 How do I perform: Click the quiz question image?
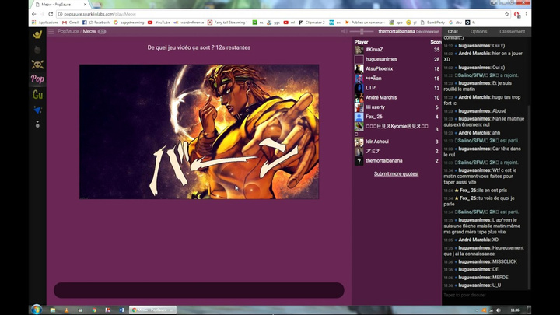tap(199, 131)
